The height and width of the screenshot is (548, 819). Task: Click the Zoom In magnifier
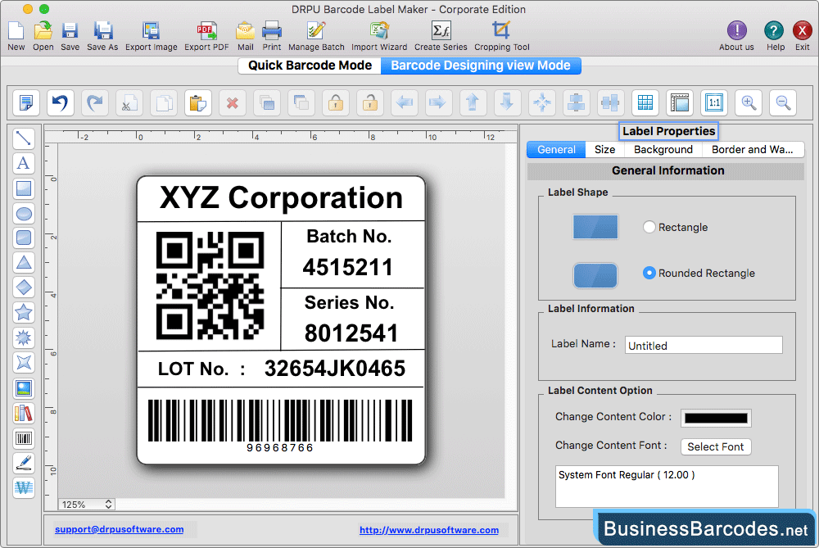click(749, 102)
